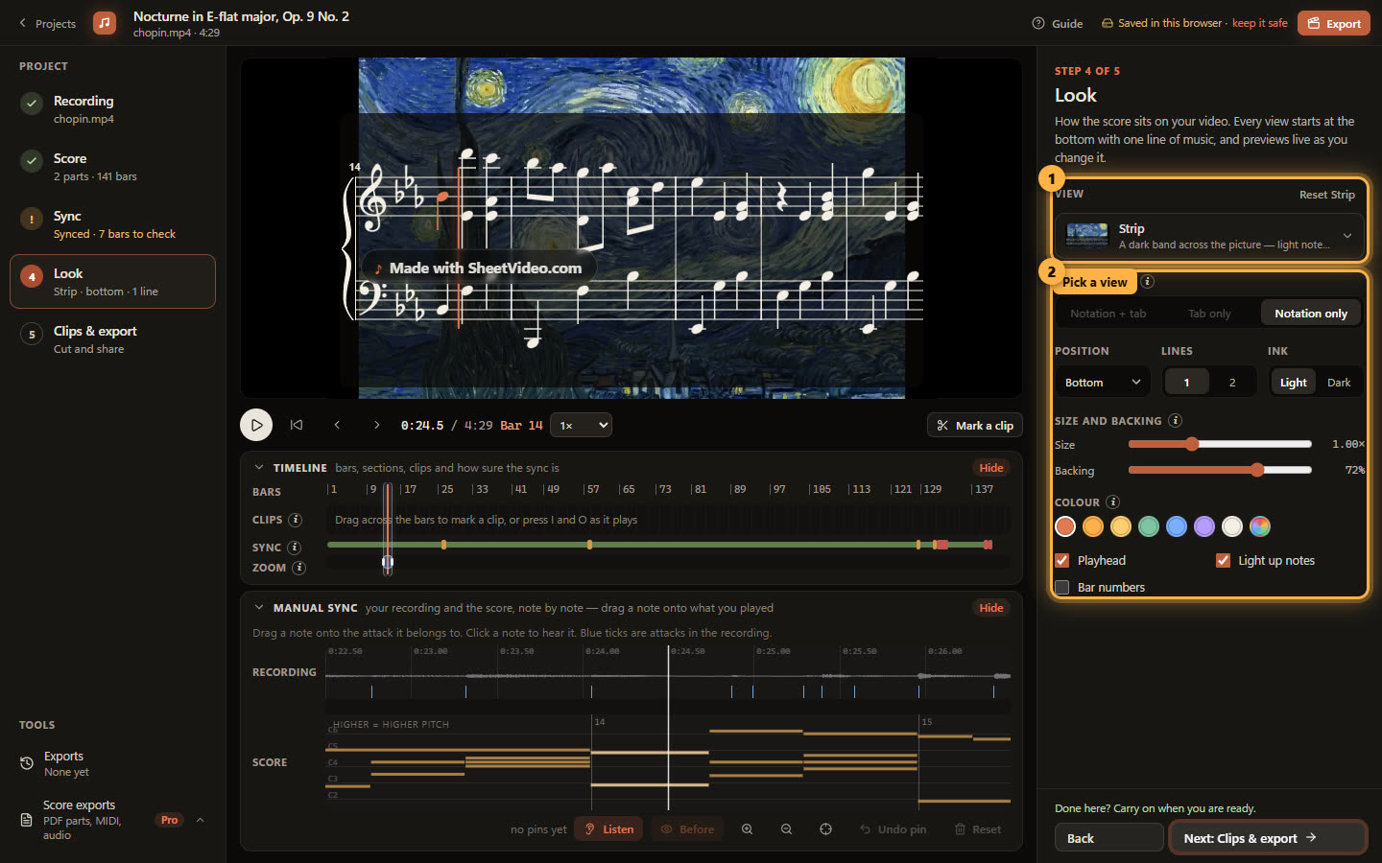
Task: Choose Dark ink
Action: pos(1339,383)
